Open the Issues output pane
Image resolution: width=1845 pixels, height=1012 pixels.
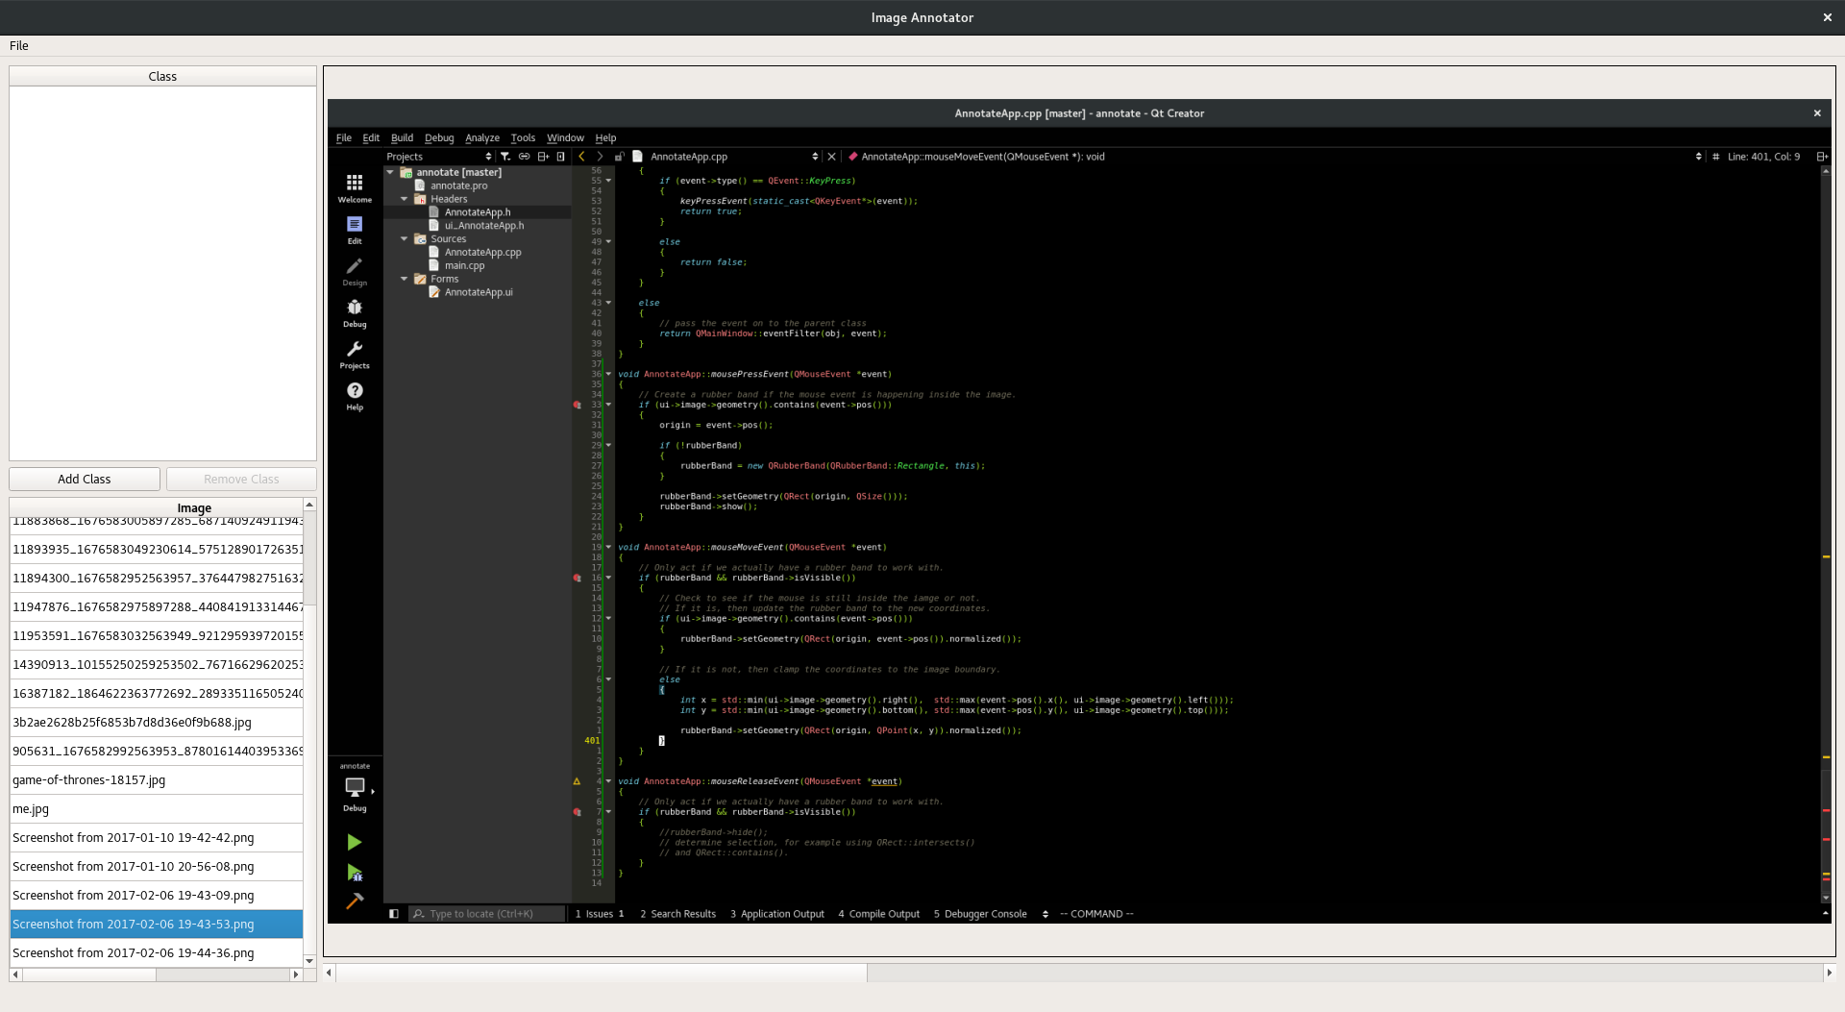click(x=599, y=914)
